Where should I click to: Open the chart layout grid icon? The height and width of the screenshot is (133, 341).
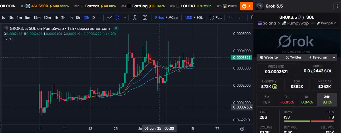tap(145, 18)
